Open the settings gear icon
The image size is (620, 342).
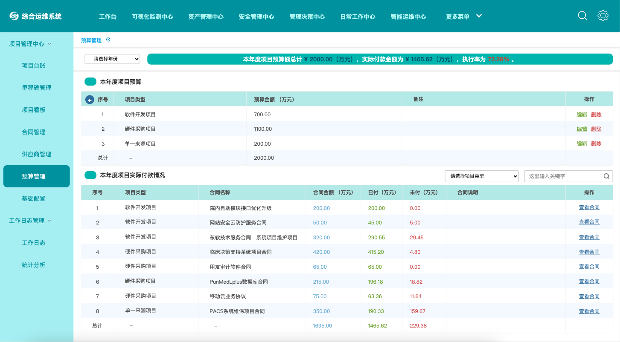pos(603,16)
